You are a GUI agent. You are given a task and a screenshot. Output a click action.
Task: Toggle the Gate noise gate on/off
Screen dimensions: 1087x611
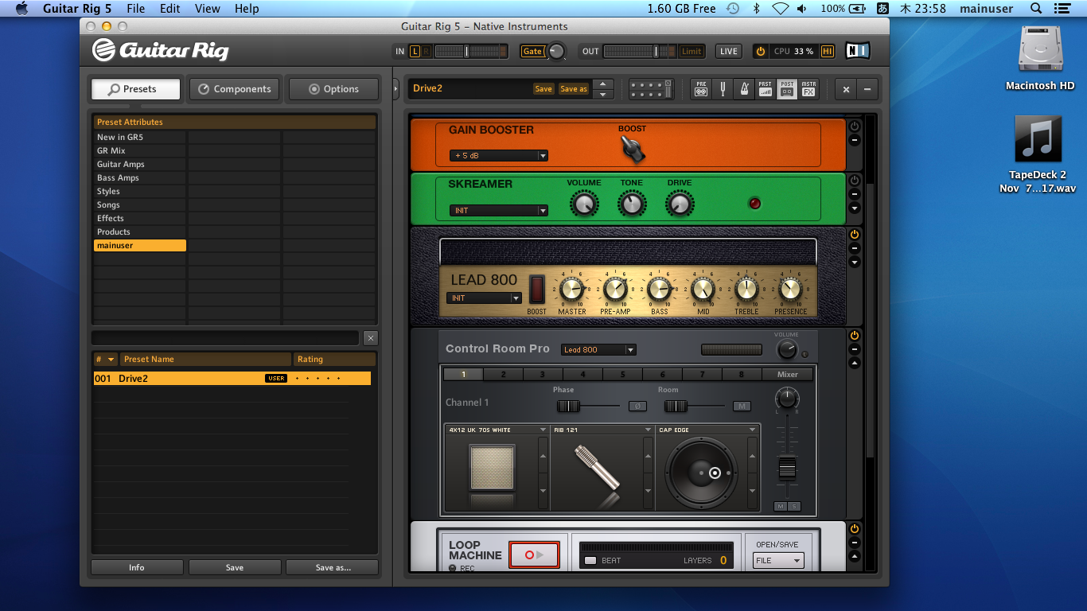click(x=532, y=51)
